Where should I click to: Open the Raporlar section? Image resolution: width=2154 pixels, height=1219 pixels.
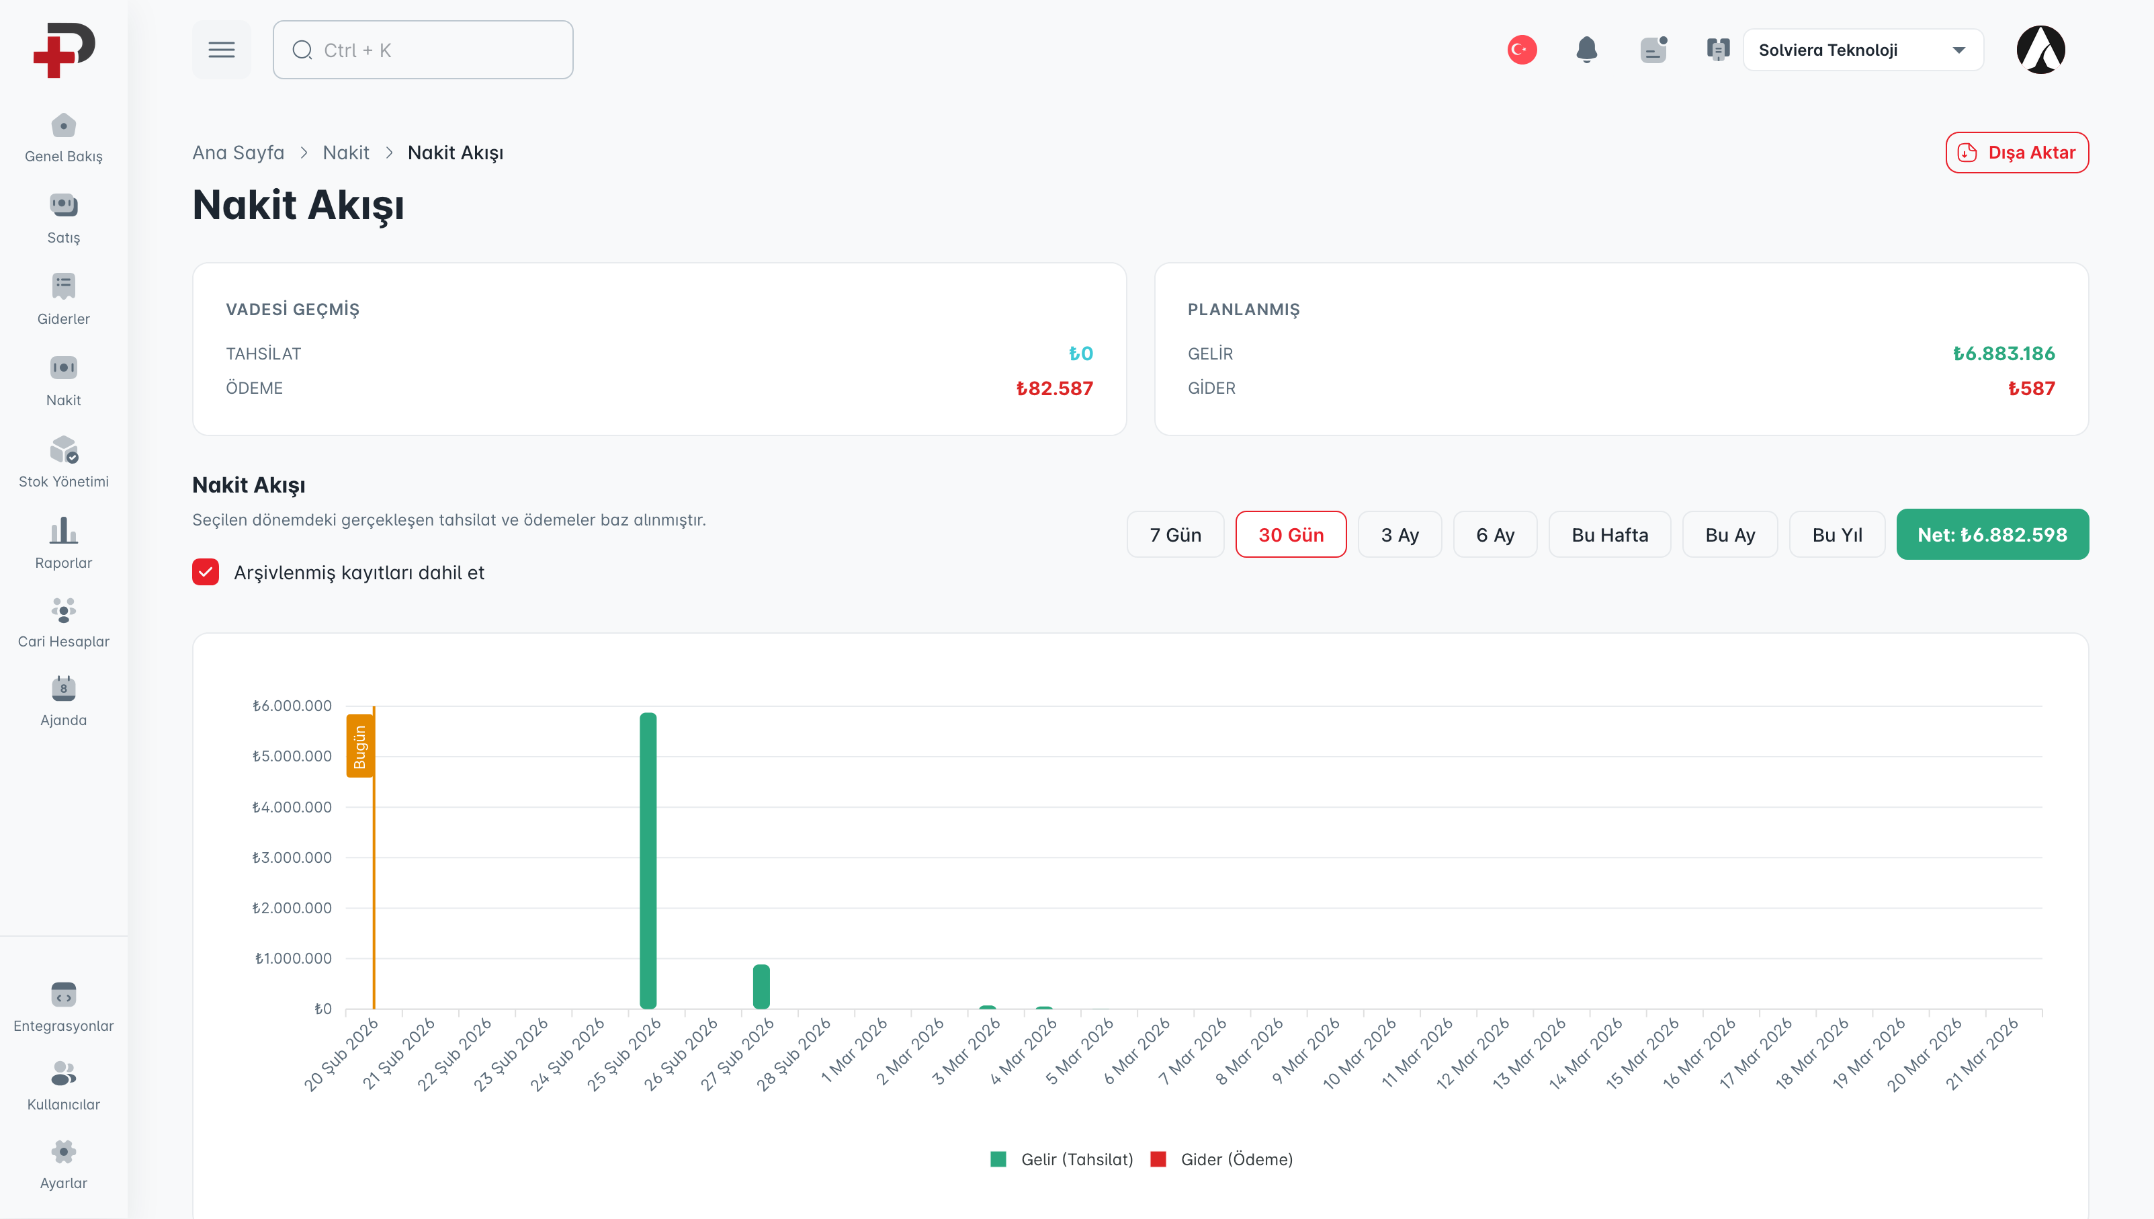(62, 542)
